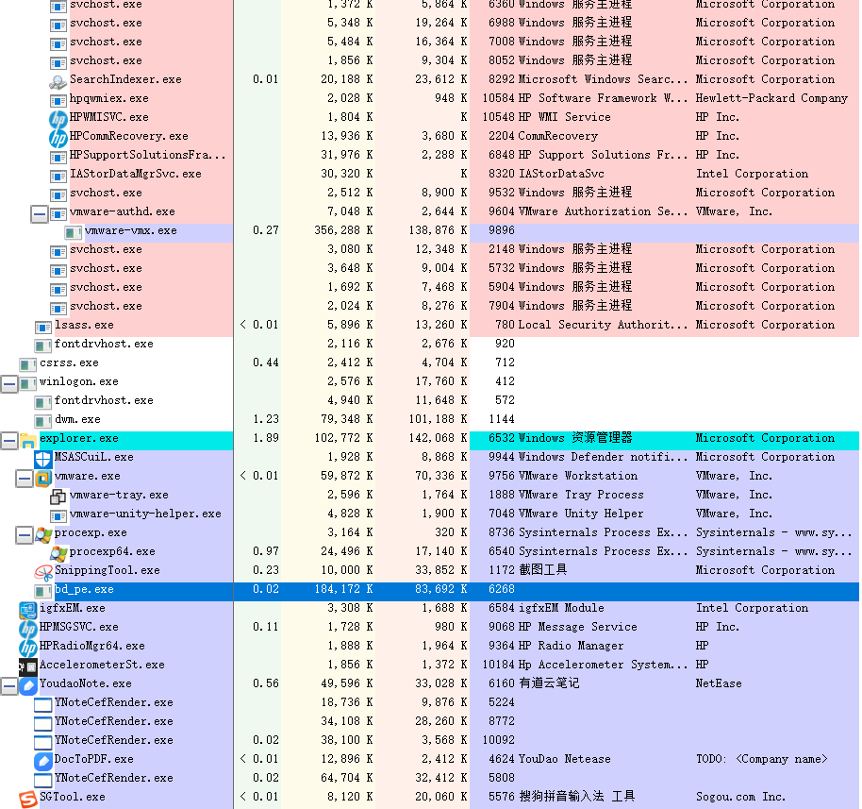Select the explorer.exe process name
The image size is (862, 809).
[x=78, y=439]
